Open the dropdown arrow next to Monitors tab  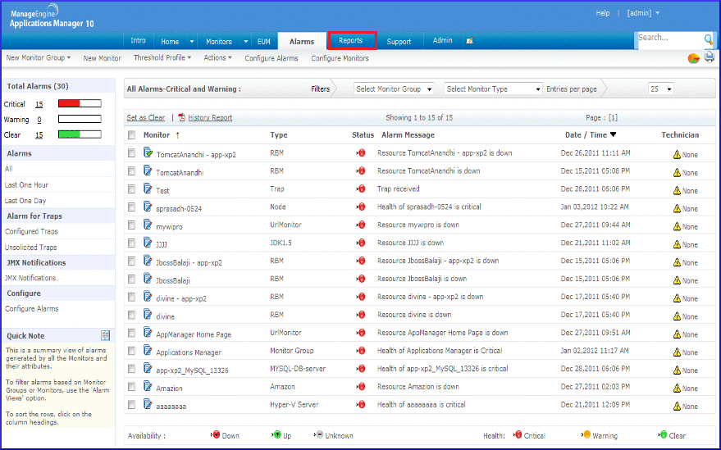click(245, 41)
